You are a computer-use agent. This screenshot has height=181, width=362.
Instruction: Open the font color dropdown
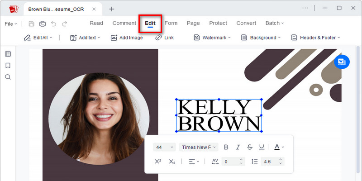coord(279,147)
